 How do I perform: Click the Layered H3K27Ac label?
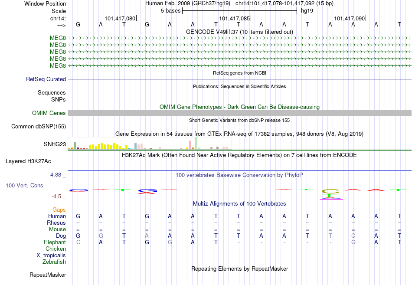28,161
